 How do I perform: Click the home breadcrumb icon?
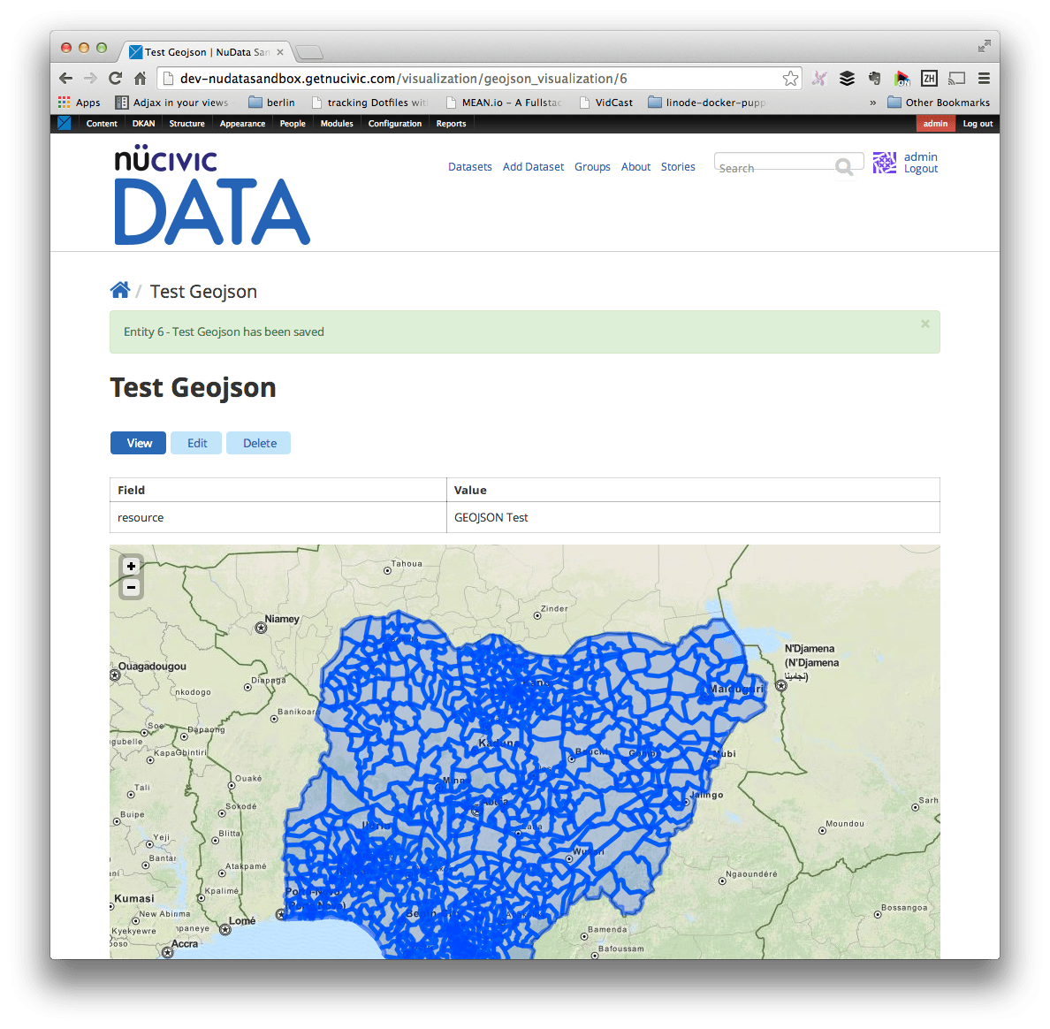(x=121, y=289)
